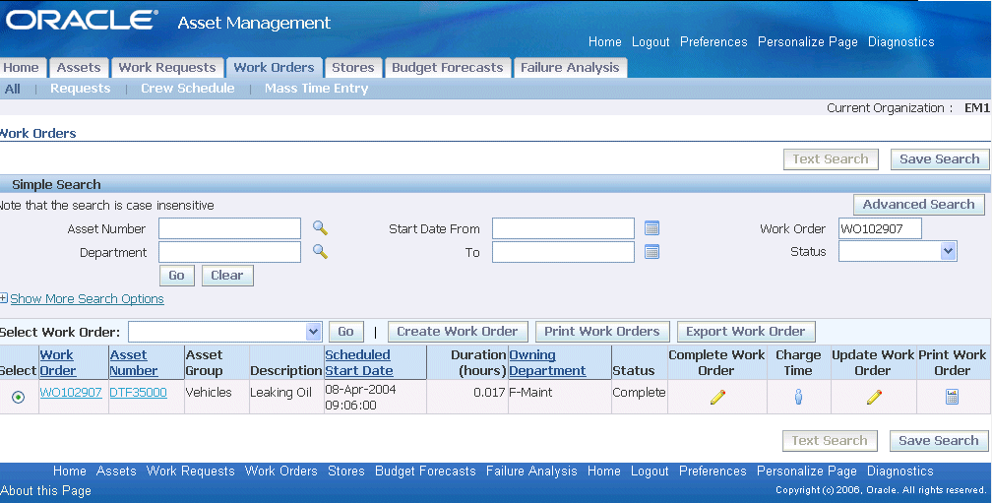992x503 pixels.
Task: Focus the To date field
Action: coord(563,252)
